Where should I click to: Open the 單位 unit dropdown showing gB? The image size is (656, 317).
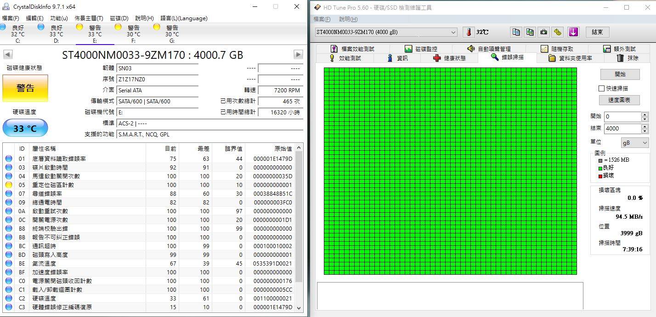(x=635, y=143)
